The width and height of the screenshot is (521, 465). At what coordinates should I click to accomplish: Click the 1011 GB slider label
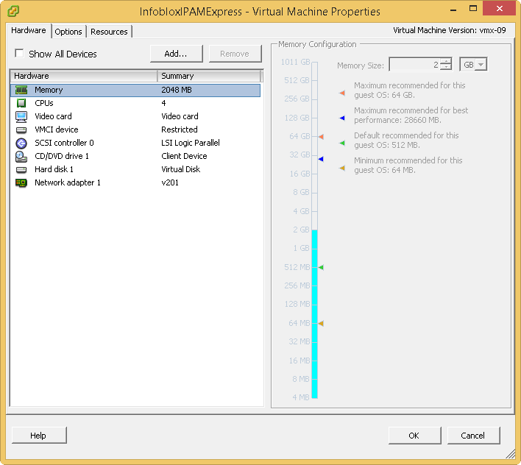[x=295, y=62]
